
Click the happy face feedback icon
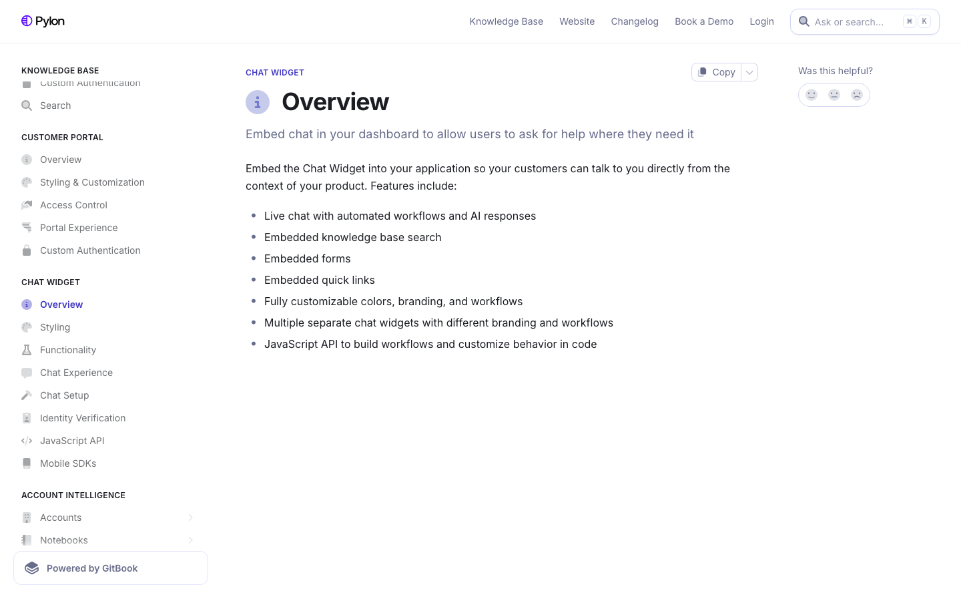[812, 95]
